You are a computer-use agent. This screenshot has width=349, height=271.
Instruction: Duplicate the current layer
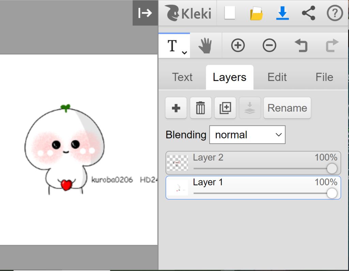(x=225, y=108)
